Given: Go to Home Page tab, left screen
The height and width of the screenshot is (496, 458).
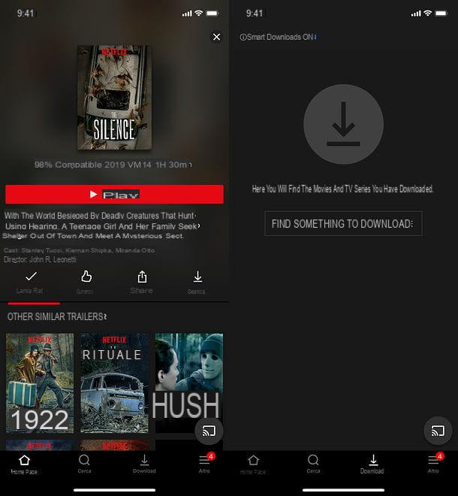Looking at the screenshot, I should 24,464.
